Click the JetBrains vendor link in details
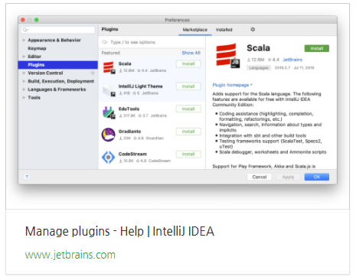 point(292,60)
